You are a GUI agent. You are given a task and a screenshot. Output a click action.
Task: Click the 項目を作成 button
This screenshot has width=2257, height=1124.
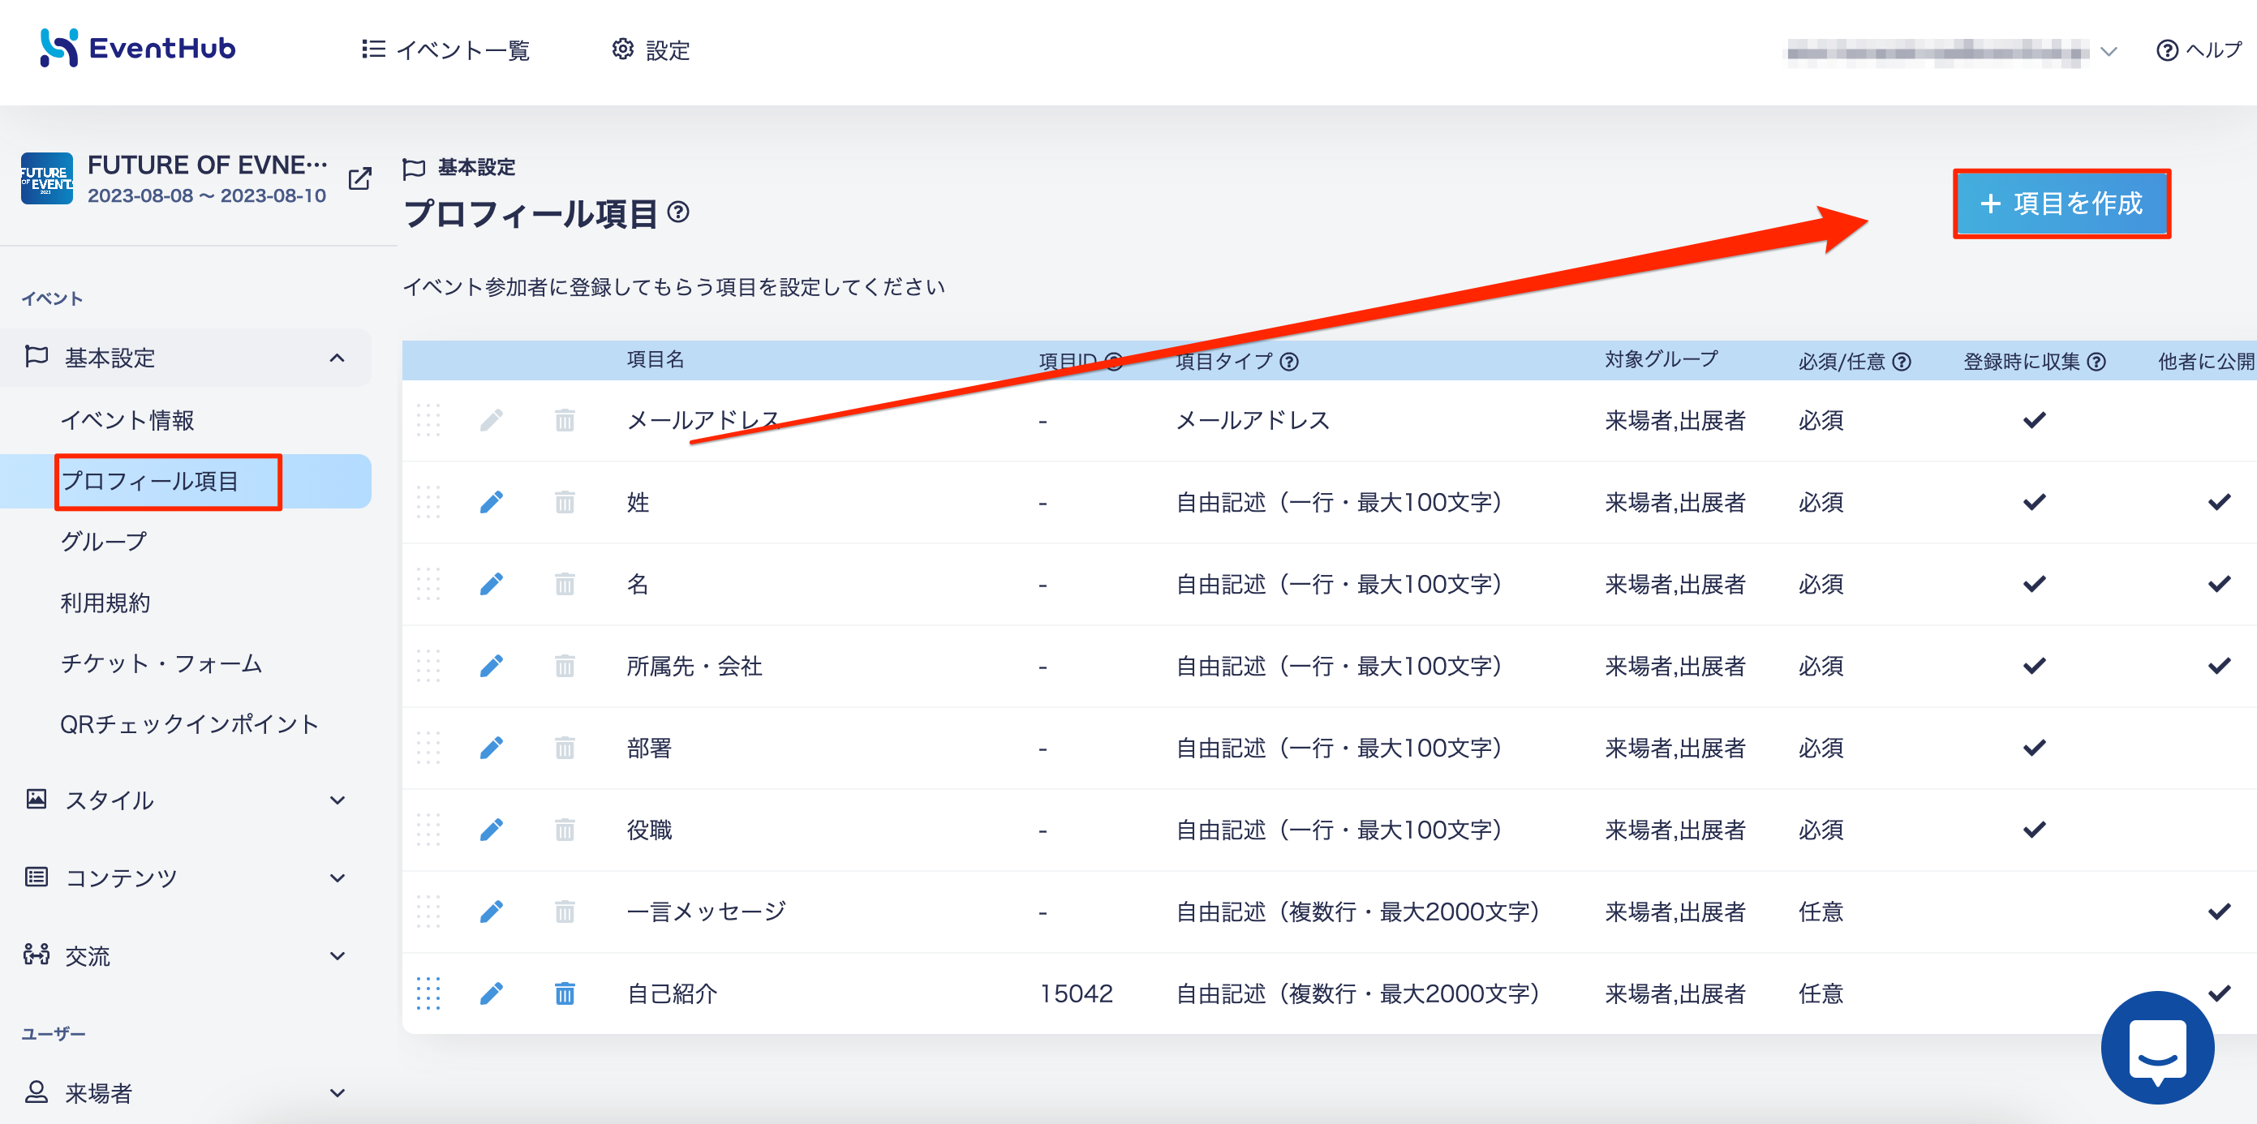coord(2061,204)
